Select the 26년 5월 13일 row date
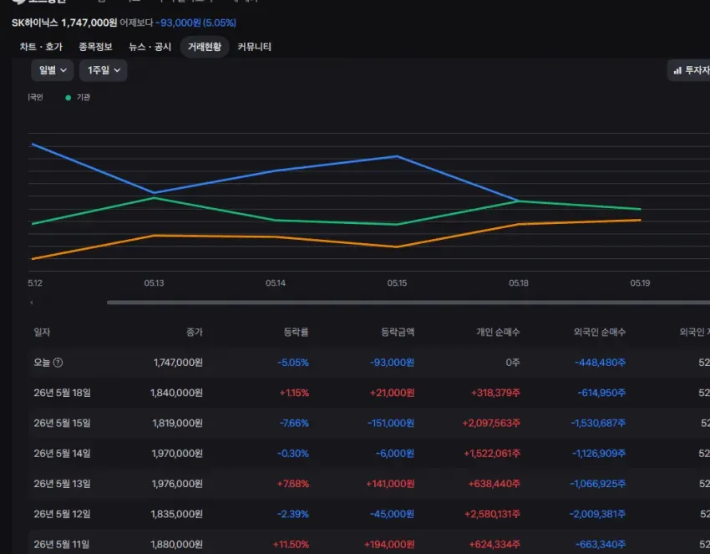The height and width of the screenshot is (554, 710). [62, 484]
